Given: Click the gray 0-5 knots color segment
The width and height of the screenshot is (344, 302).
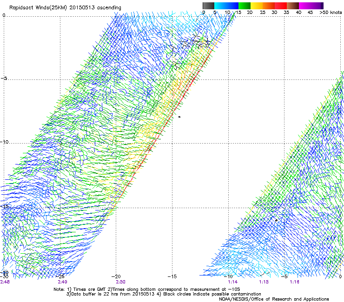Looking at the screenshot, I should point(208,6).
